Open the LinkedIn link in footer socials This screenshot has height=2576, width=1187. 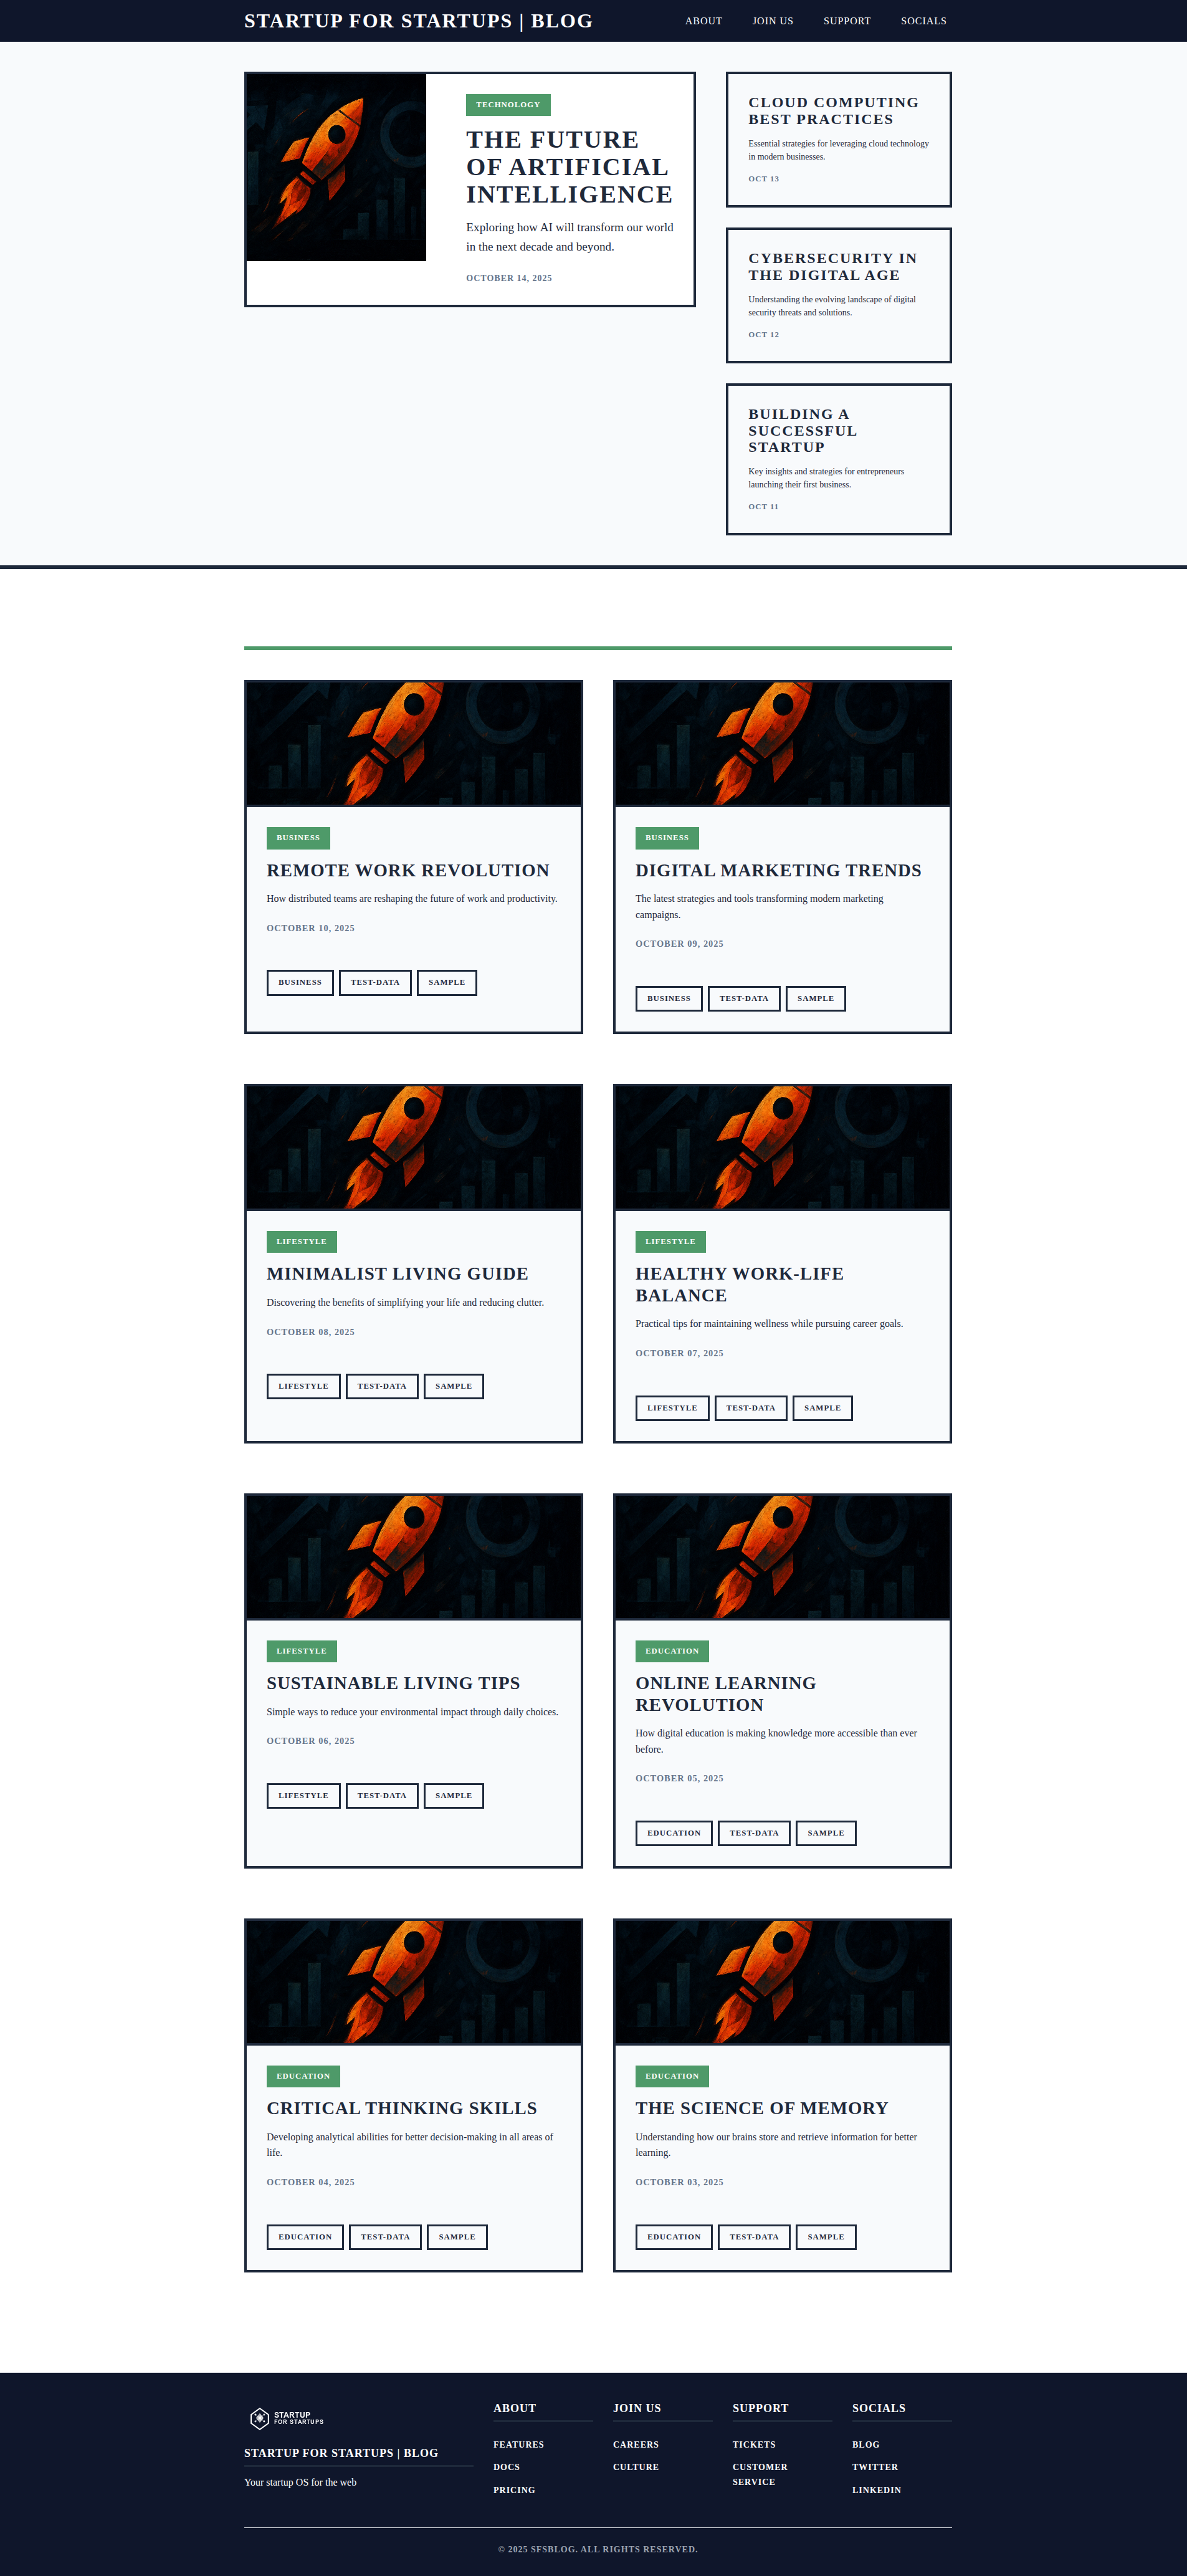pos(876,2490)
